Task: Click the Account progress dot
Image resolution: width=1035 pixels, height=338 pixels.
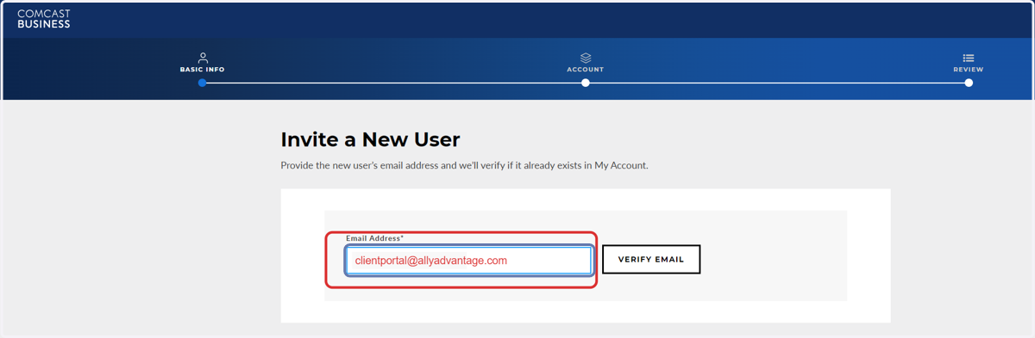Action: [x=586, y=83]
